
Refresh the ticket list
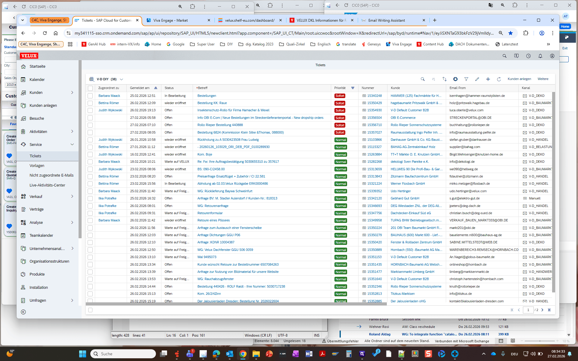(499, 79)
